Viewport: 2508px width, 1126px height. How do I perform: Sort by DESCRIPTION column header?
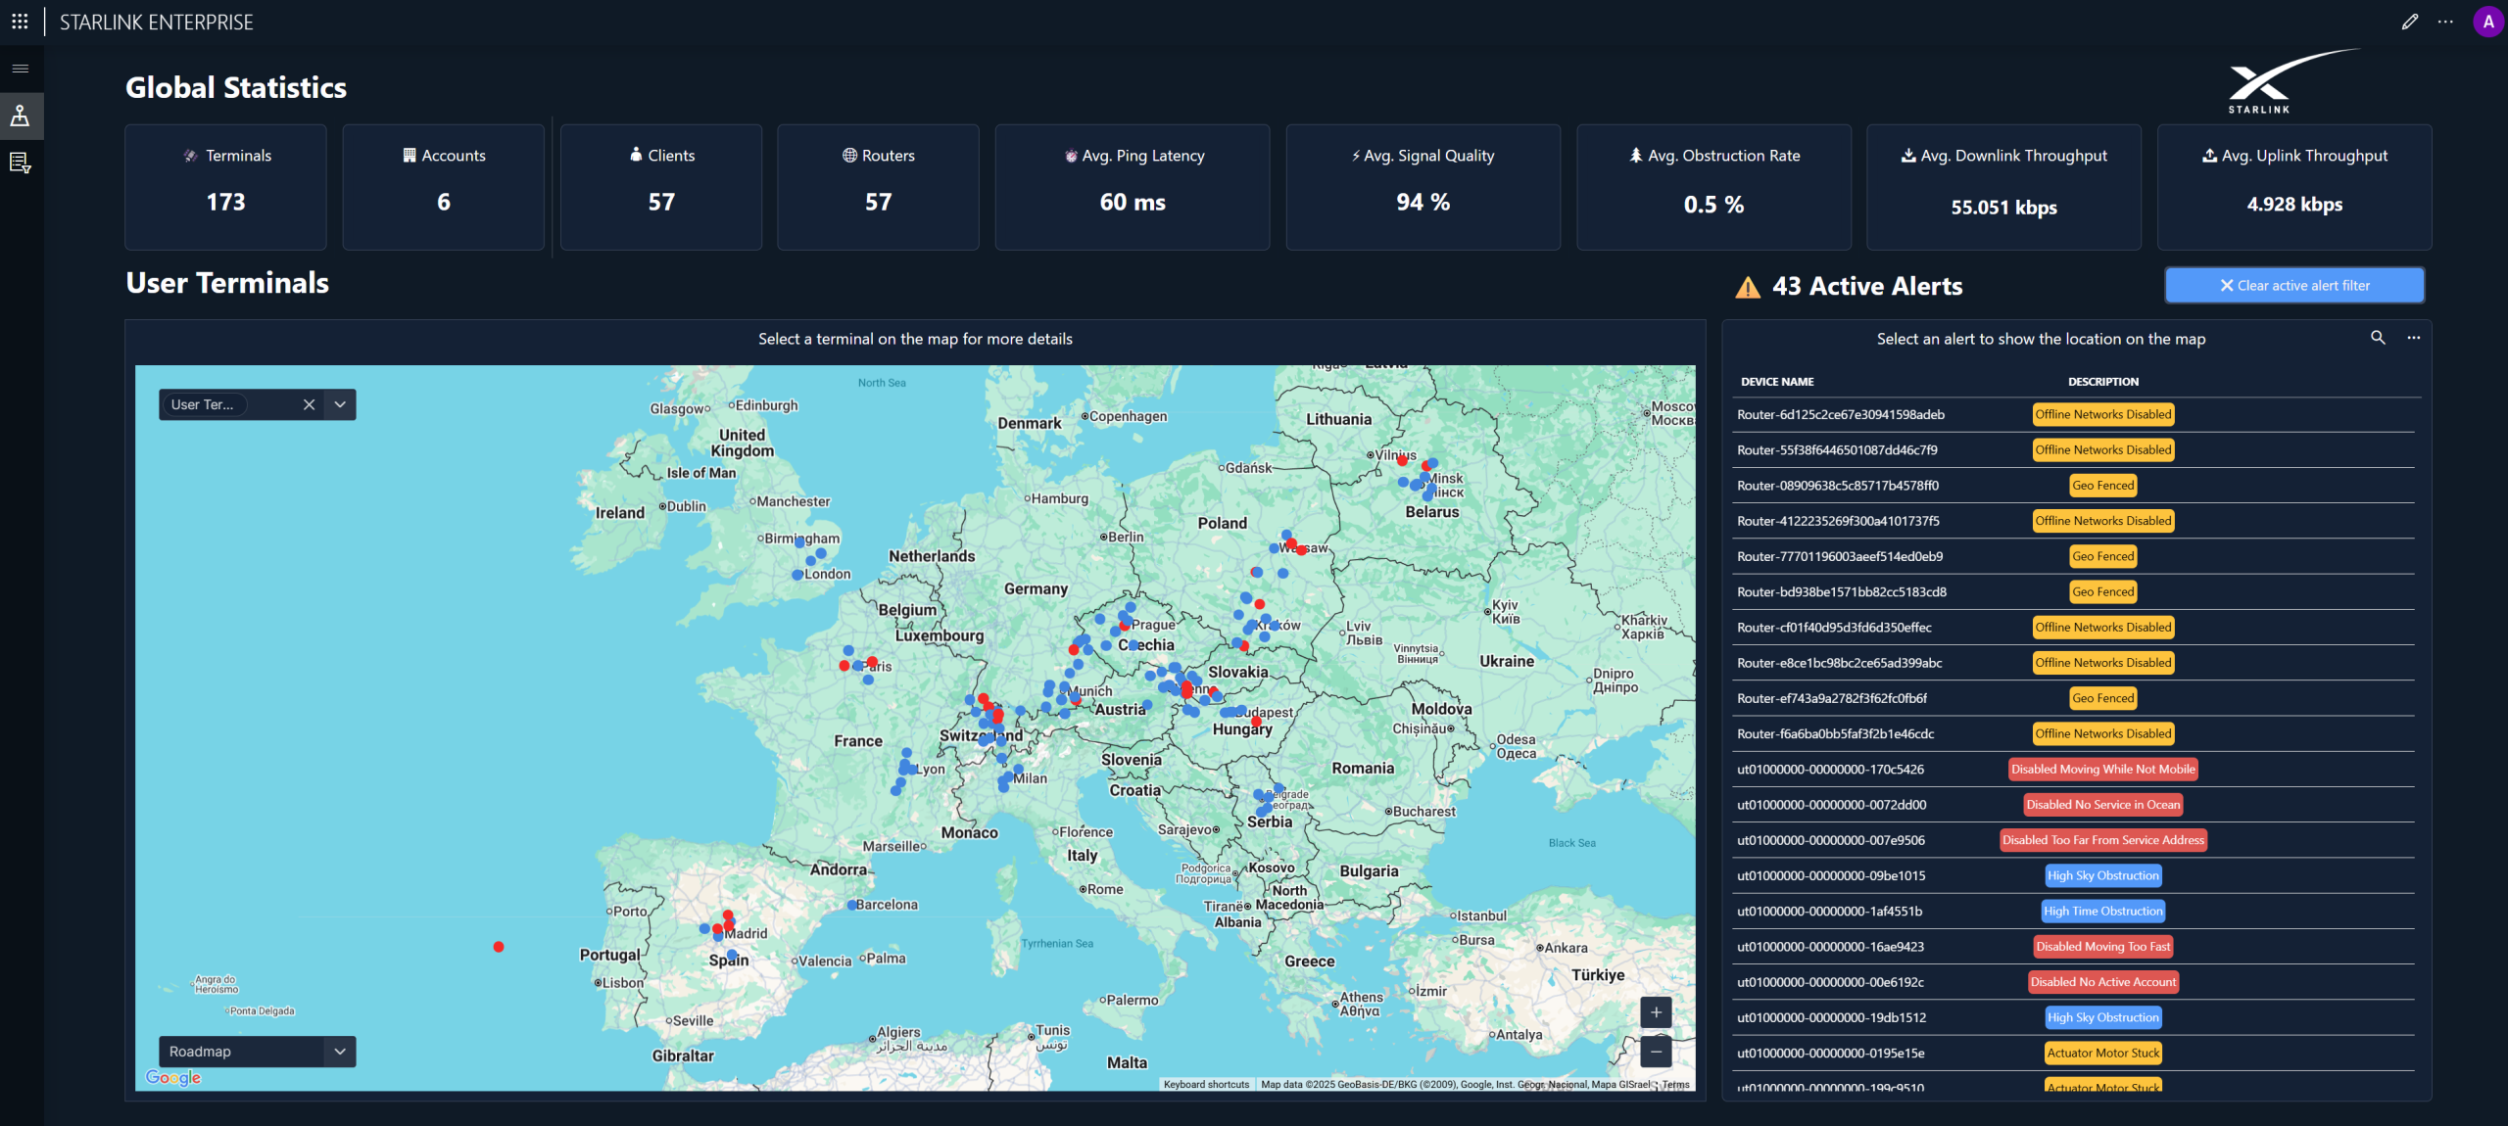coord(2103,382)
